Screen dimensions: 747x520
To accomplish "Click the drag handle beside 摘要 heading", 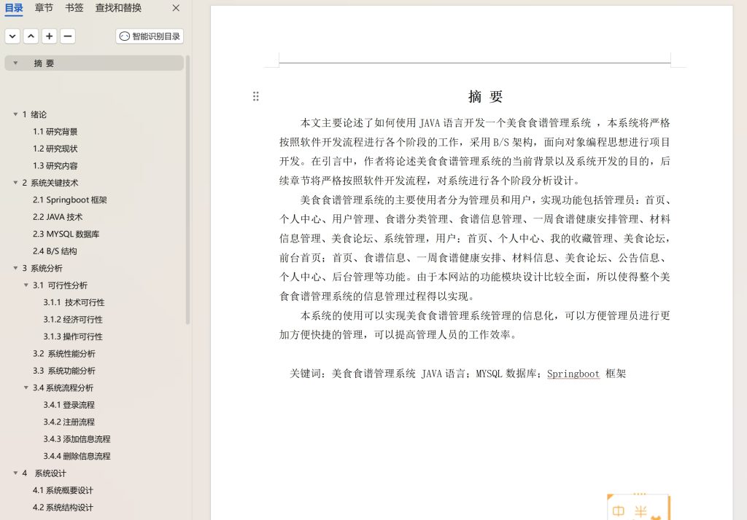I will coord(256,97).
